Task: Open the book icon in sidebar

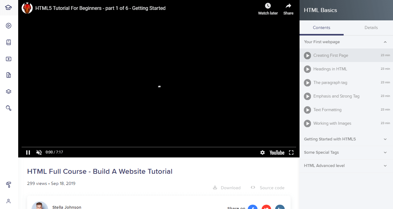Action: (x=9, y=42)
